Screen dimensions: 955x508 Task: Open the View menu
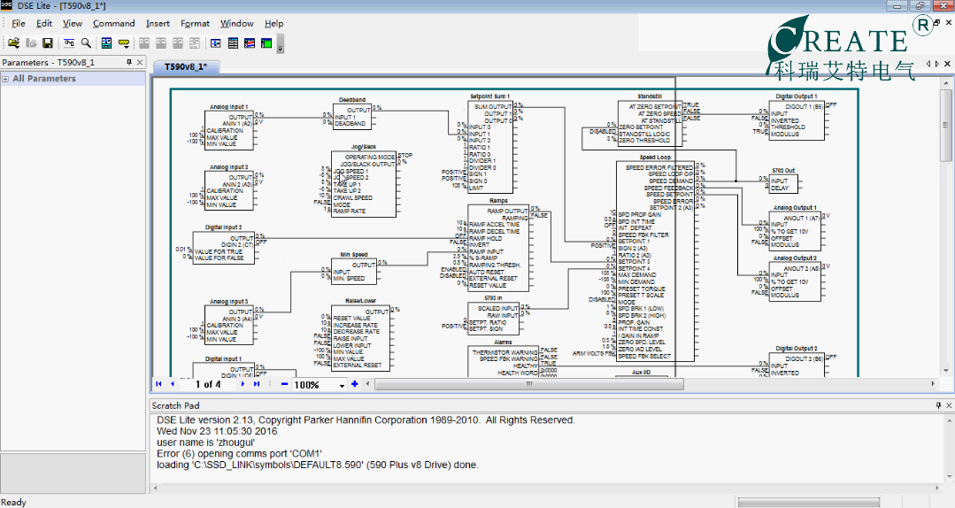73,23
